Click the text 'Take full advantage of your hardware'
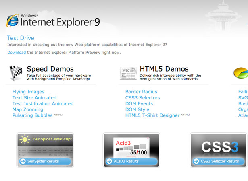Viewport: 248px width, 181px height. [59, 76]
